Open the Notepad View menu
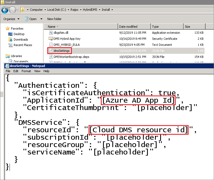Screen dimensions: 214x180 37,71
